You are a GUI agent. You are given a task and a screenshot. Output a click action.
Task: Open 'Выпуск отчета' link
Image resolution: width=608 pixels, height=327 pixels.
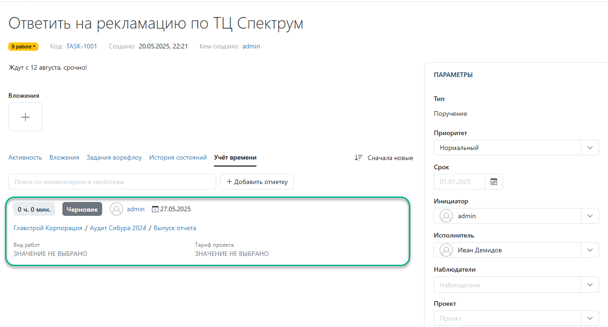tap(175, 228)
